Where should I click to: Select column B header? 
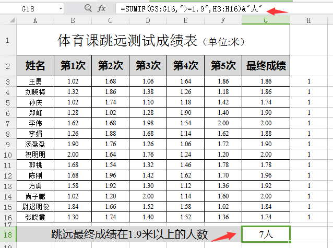coord(73,20)
